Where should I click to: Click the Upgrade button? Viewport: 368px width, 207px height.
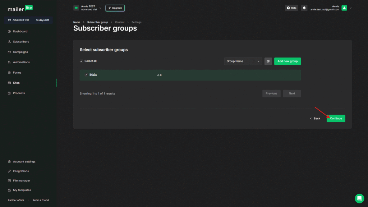(115, 8)
